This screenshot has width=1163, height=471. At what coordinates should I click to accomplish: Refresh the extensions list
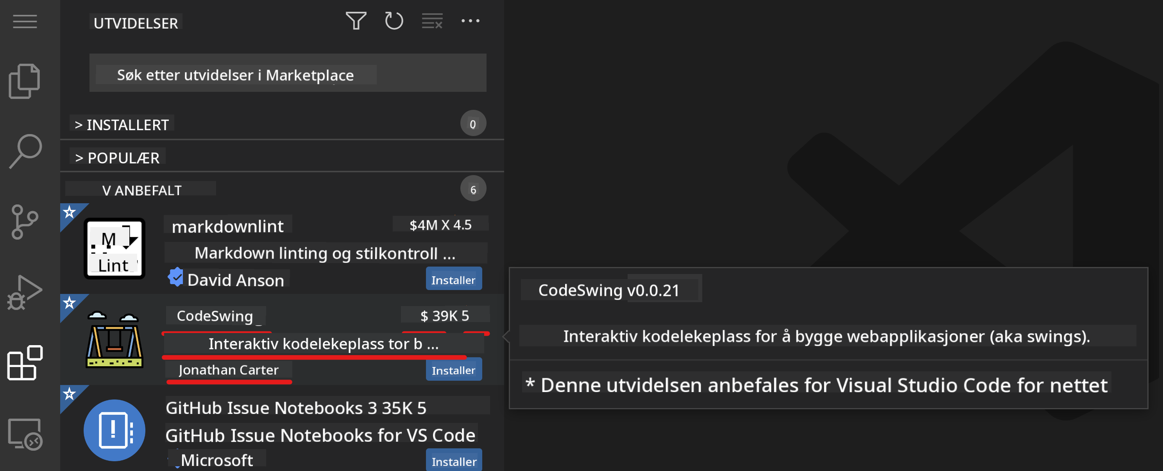pos(394,21)
